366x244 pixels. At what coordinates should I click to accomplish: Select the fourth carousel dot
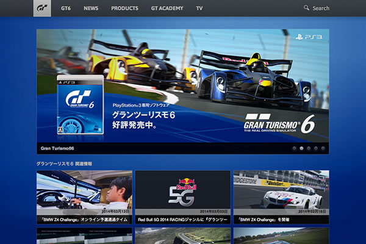click(x=316, y=148)
